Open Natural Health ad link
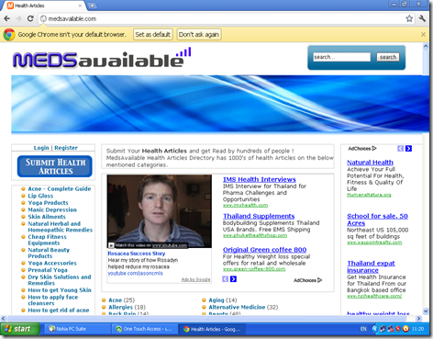The image size is (433, 339). point(370,163)
